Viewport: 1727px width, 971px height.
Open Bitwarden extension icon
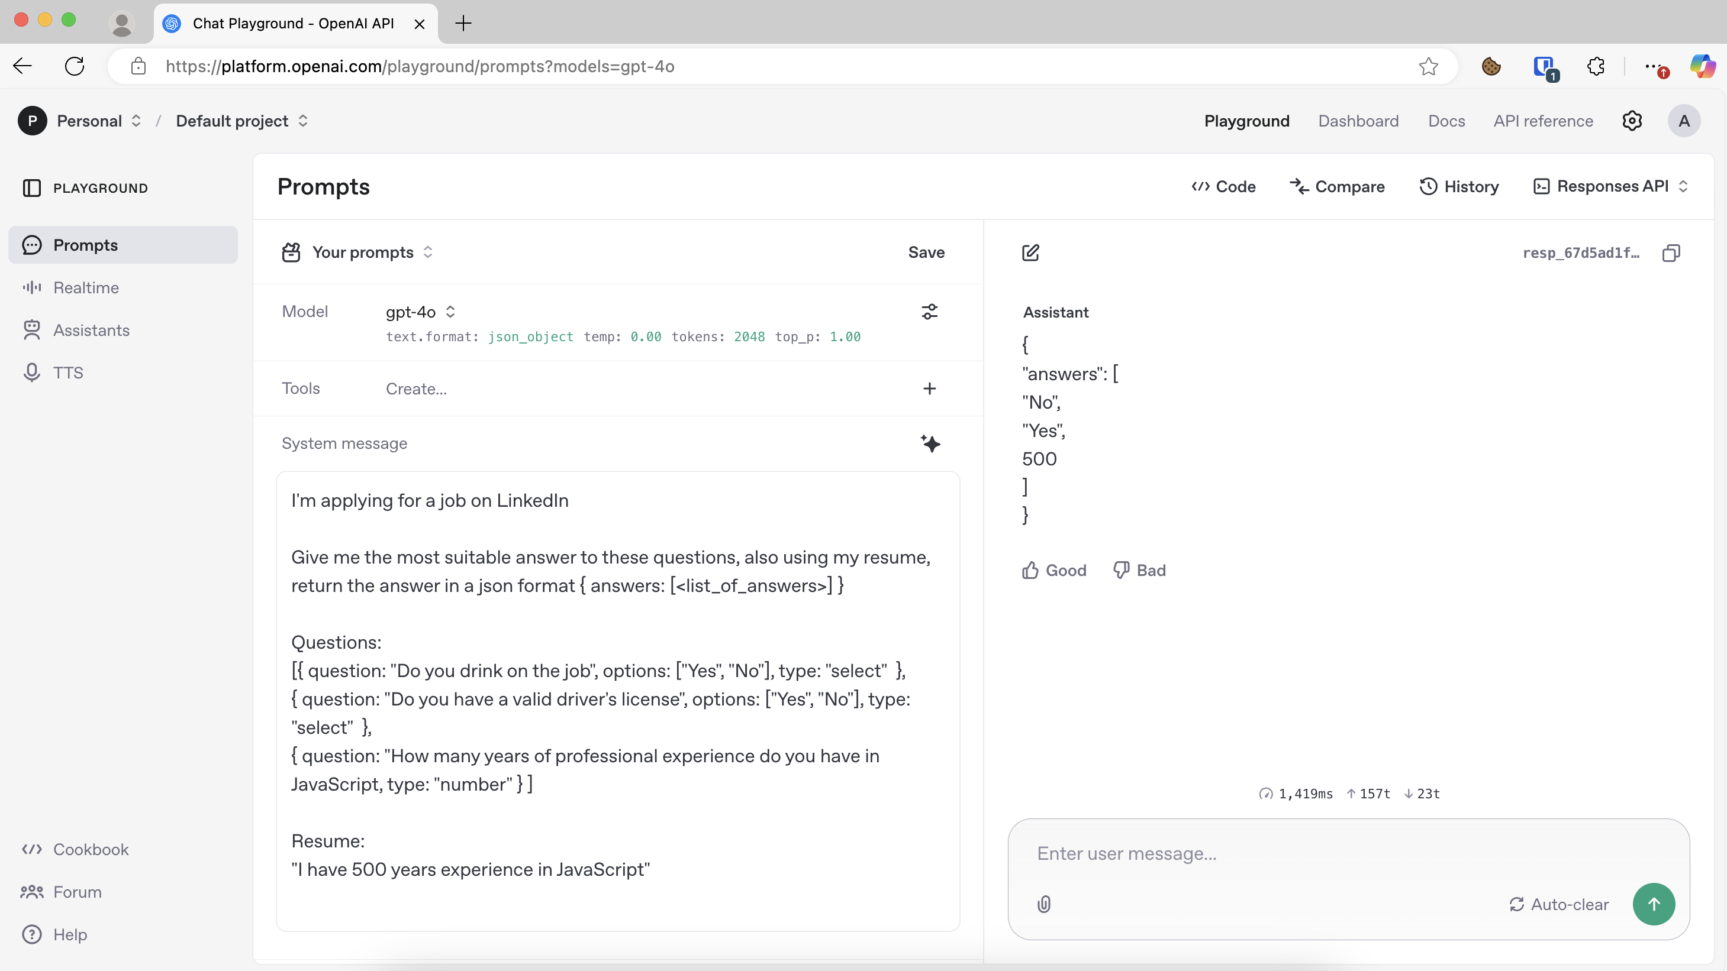pos(1545,67)
